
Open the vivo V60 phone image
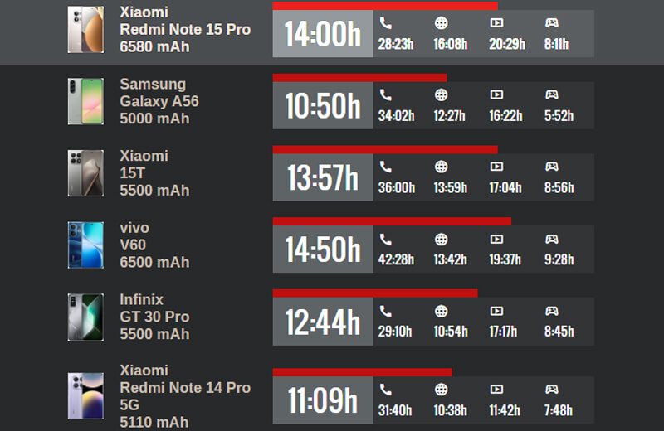(x=85, y=245)
